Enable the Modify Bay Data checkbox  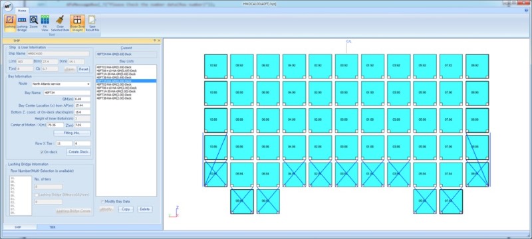[103, 201]
